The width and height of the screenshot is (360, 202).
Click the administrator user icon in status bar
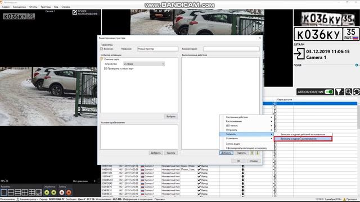[17, 199]
